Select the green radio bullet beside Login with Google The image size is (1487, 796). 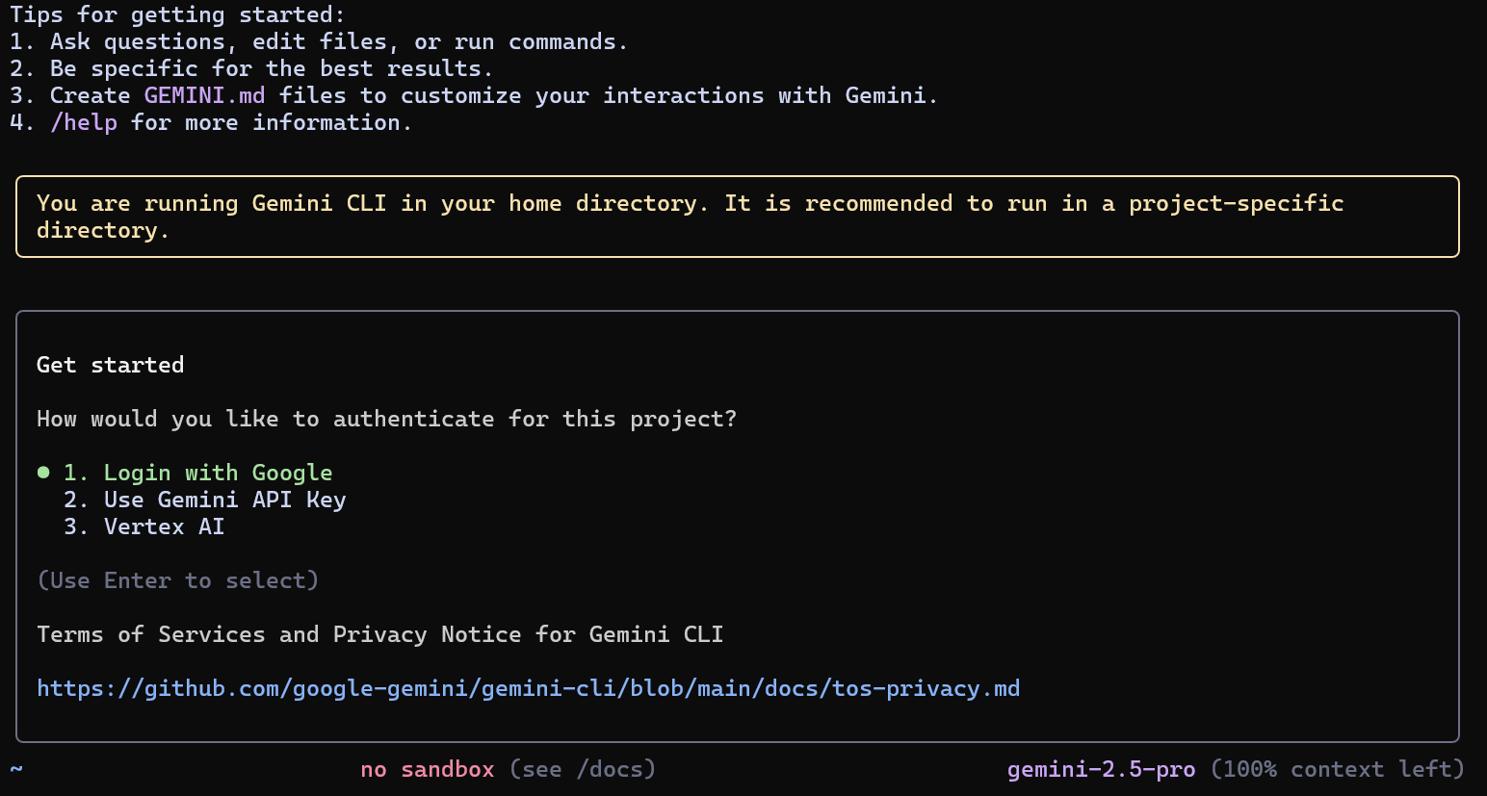click(43, 473)
